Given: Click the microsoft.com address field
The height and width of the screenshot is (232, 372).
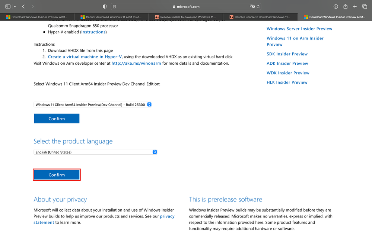Looking at the screenshot, I should click(186, 7).
